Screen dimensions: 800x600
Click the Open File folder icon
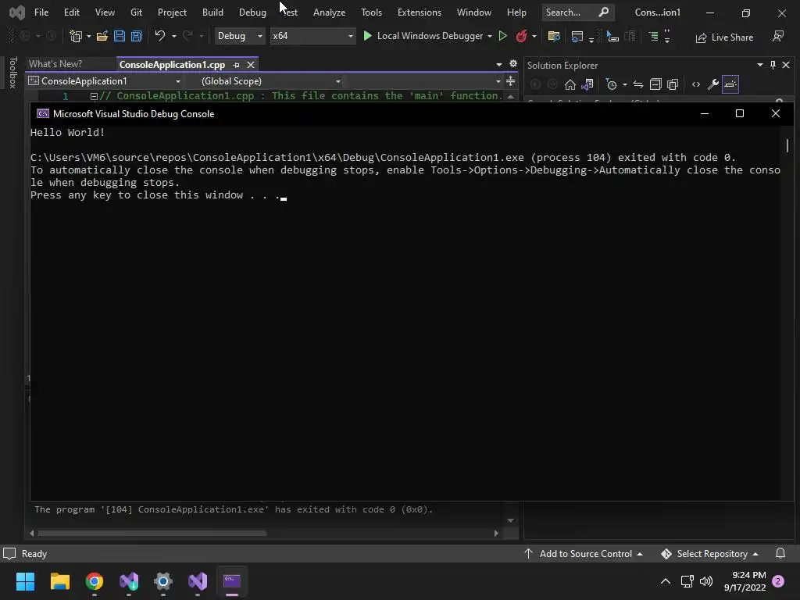click(x=102, y=36)
